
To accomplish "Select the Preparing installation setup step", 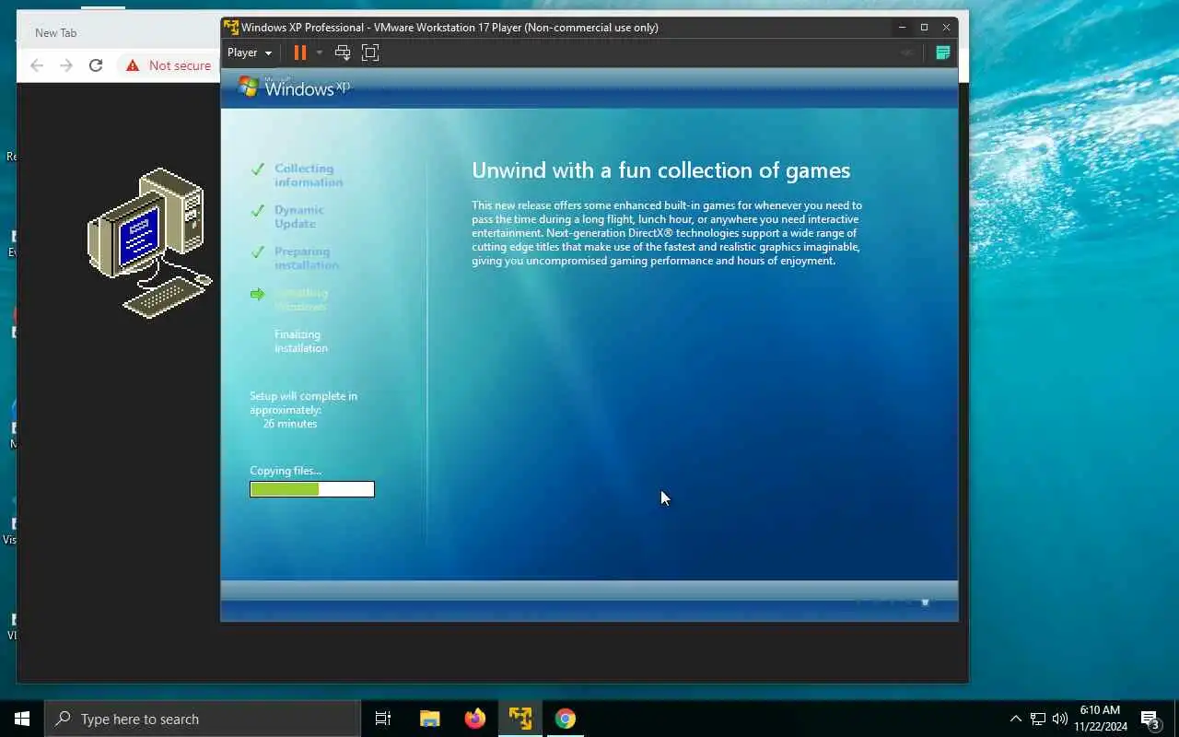I will click(306, 258).
